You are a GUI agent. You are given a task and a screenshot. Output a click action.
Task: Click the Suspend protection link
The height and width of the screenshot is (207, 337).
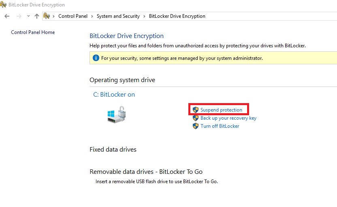coord(221,110)
